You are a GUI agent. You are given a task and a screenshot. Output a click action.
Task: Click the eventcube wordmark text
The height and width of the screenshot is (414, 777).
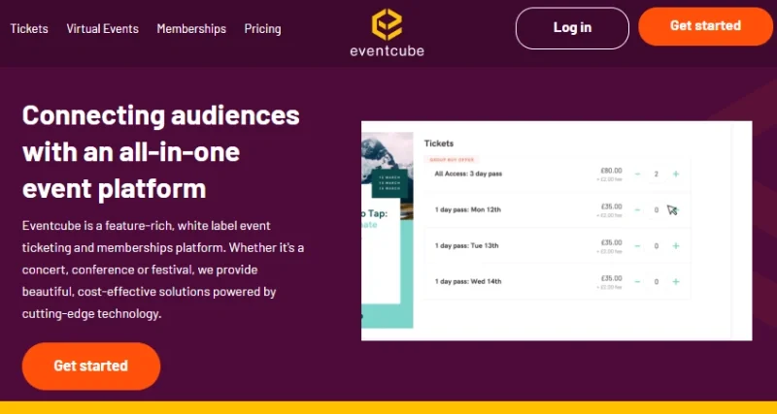click(x=388, y=50)
